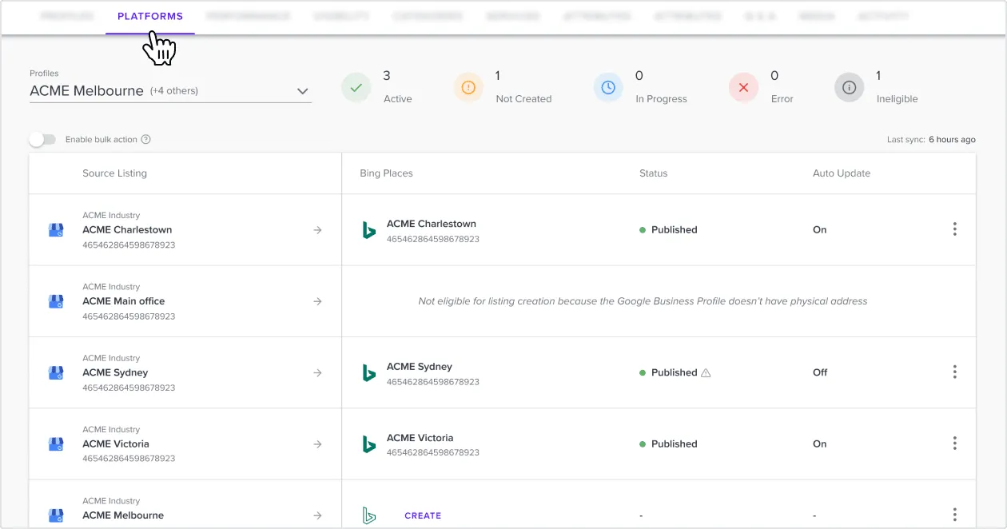Viewport: 1007px width, 529px height.
Task: Click CREATE to make the Melbourne Bing listing
Action: coord(423,515)
